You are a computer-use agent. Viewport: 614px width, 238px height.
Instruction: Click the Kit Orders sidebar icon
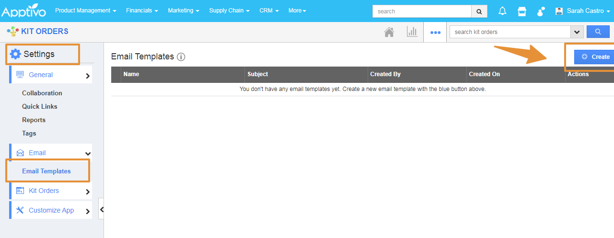click(x=20, y=191)
